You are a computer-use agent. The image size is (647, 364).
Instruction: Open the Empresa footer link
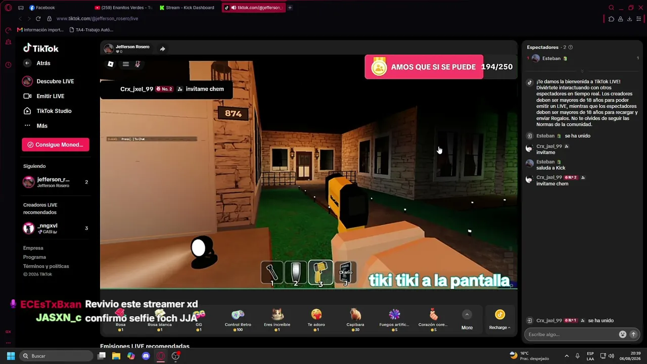(x=33, y=248)
